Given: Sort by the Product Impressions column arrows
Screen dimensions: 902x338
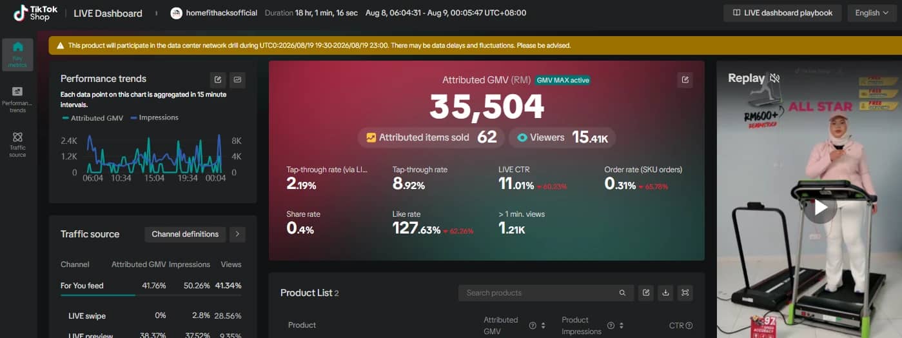Looking at the screenshot, I should point(621,326).
